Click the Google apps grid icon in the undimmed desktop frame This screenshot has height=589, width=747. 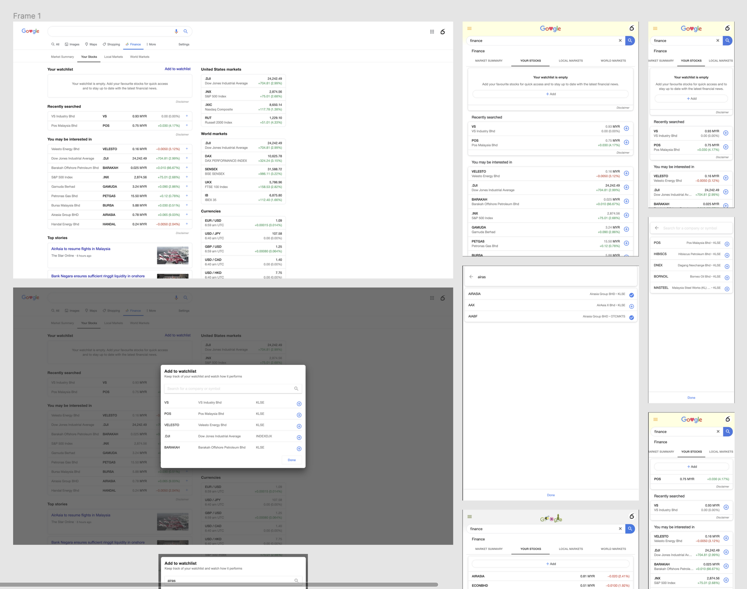tap(432, 32)
